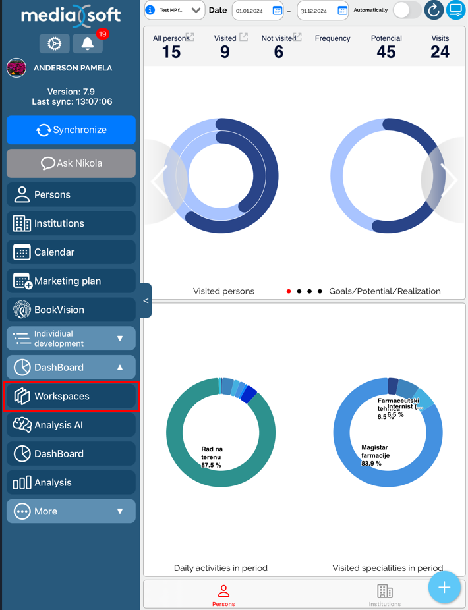Toggle the Automatically switch
Screen dimensions: 468x610
pyautogui.click(x=407, y=11)
